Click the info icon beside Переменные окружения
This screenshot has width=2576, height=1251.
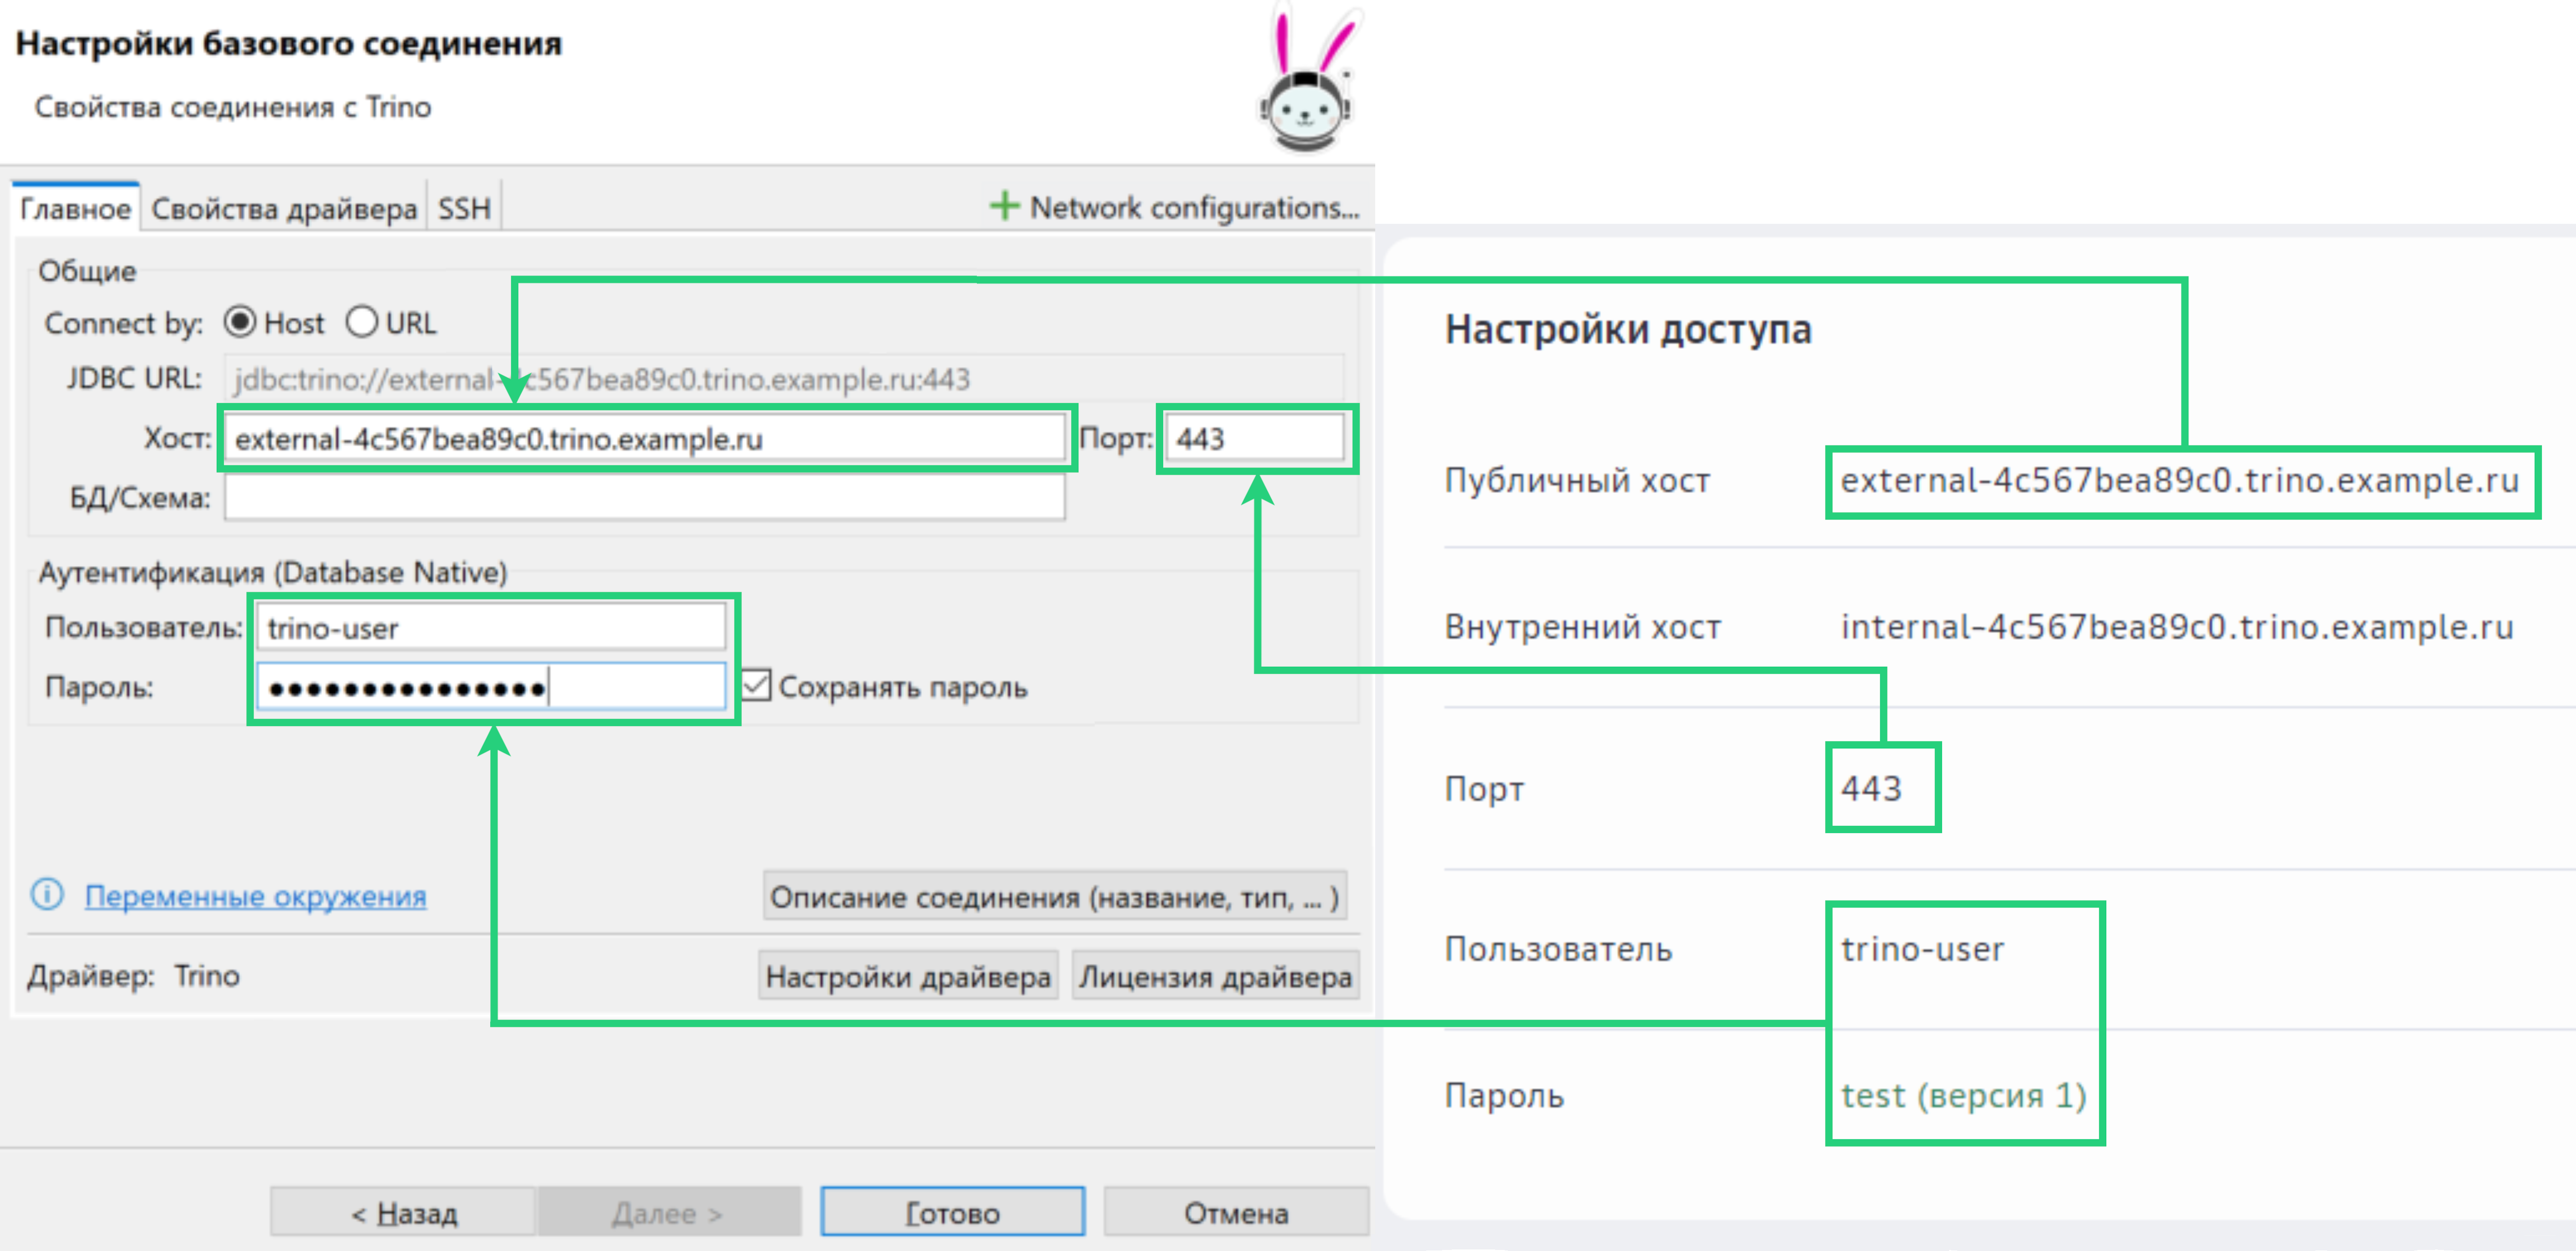[47, 894]
